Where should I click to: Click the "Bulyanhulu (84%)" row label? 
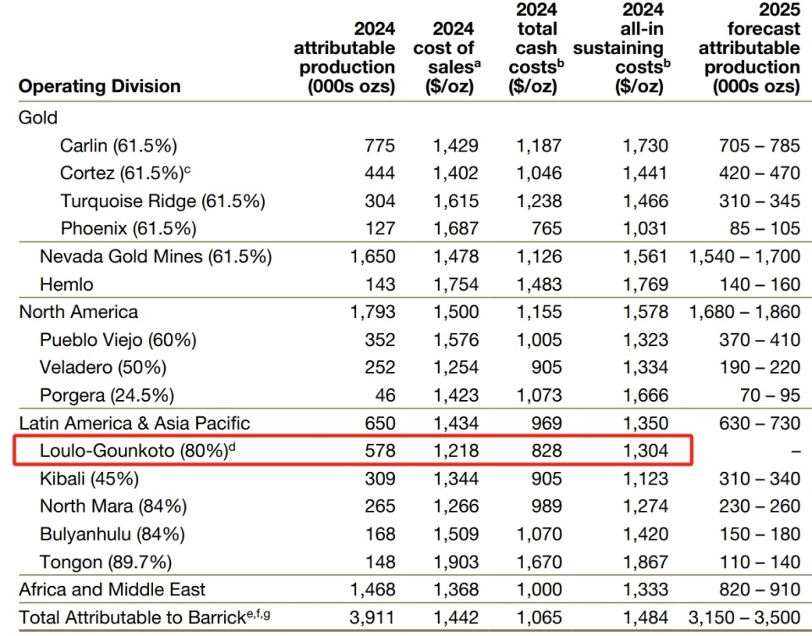click(112, 534)
